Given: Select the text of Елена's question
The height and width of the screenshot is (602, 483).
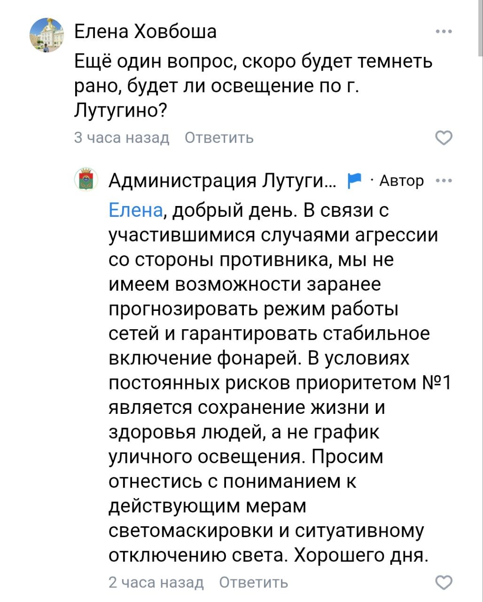Looking at the screenshot, I should pos(254,86).
